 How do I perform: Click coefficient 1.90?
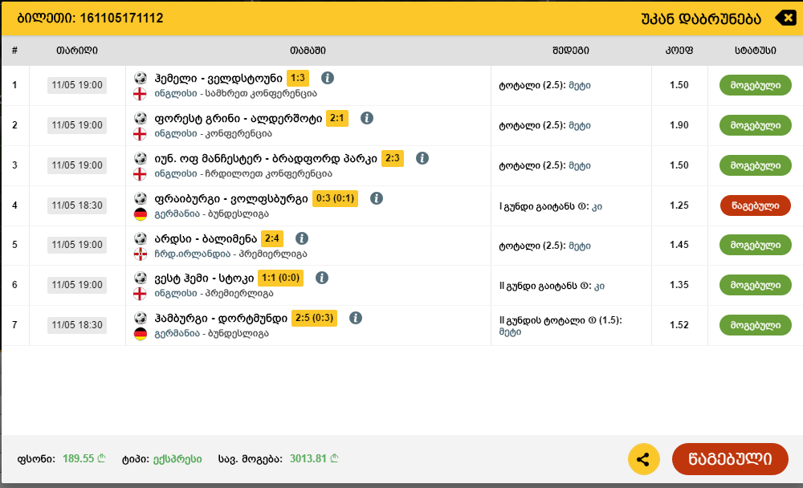coord(679,125)
